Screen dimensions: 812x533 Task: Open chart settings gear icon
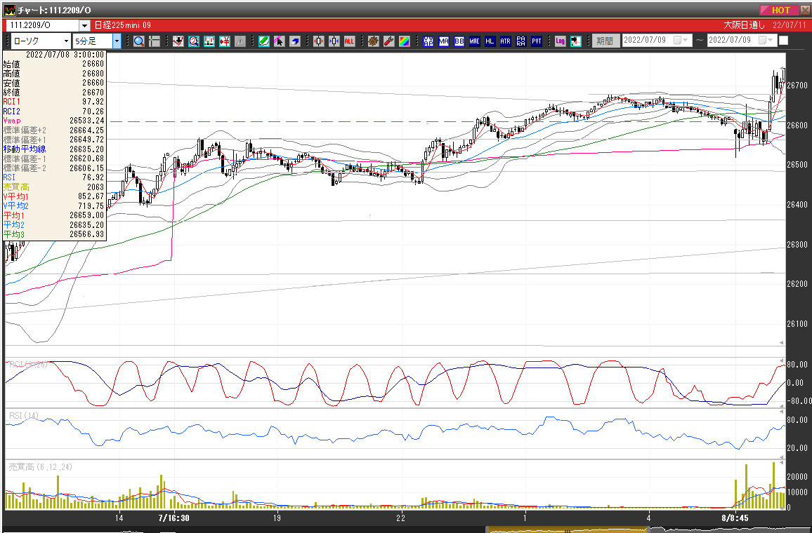pos(374,41)
